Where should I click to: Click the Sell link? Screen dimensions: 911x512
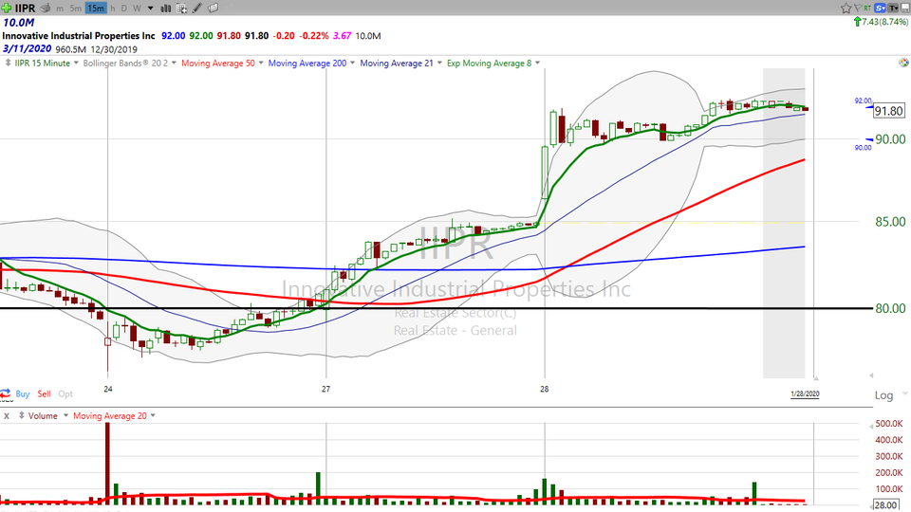(x=45, y=393)
